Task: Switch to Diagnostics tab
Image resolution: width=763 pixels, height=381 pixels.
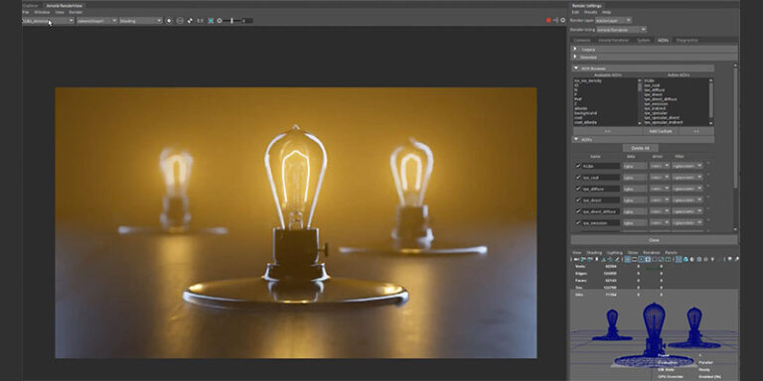Action: coord(687,41)
